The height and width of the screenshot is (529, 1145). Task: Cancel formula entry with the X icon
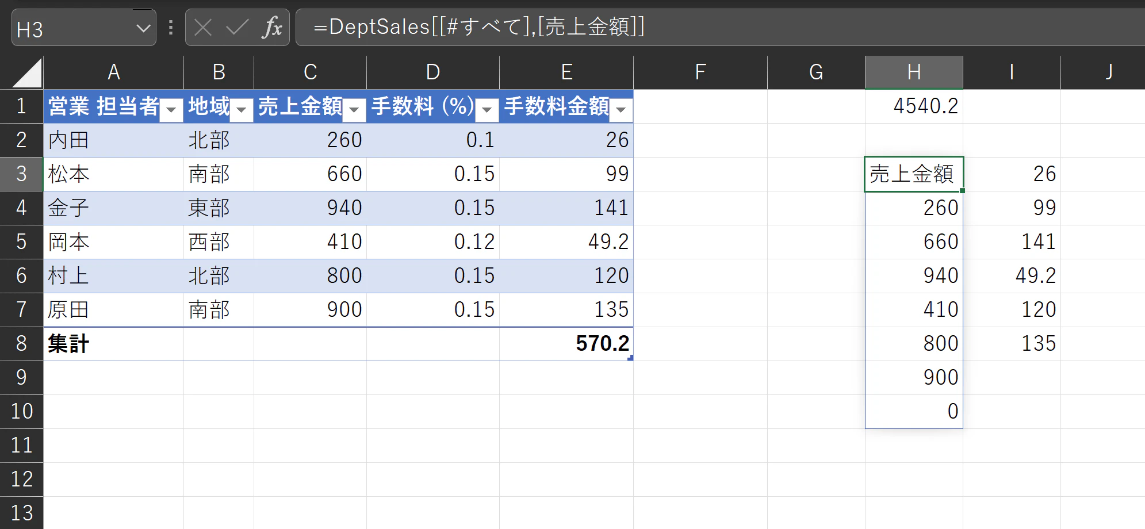203,28
